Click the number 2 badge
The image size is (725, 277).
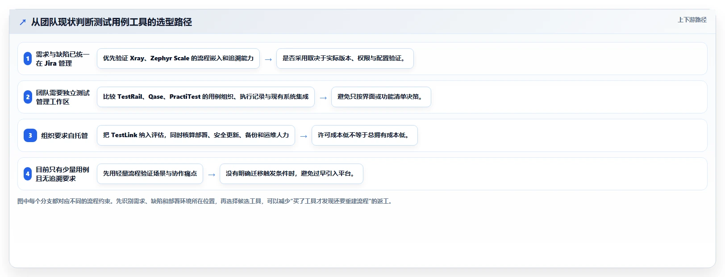coord(28,97)
